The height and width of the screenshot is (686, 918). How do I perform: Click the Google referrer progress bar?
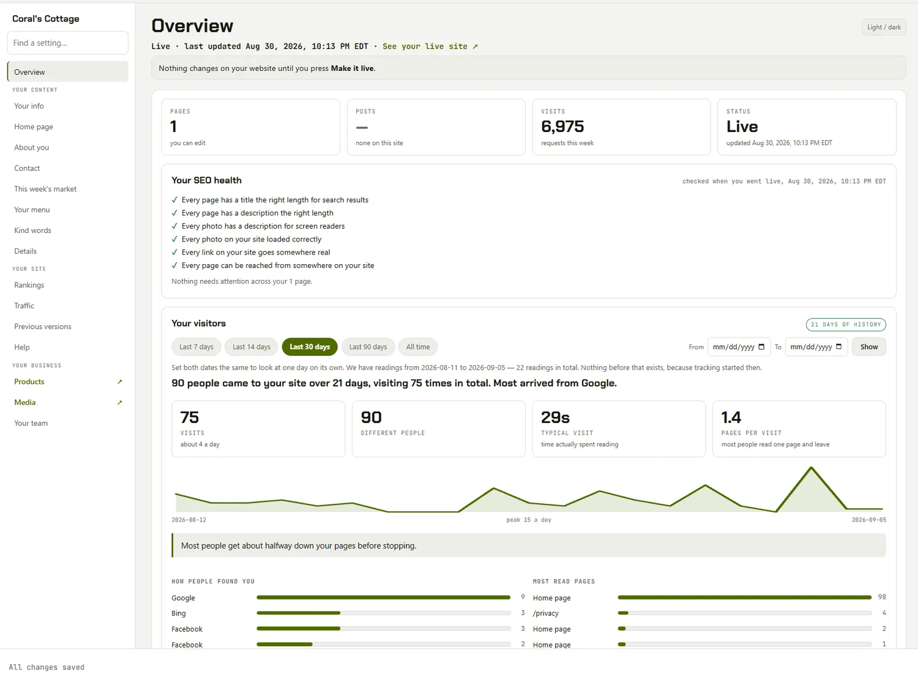(384, 597)
